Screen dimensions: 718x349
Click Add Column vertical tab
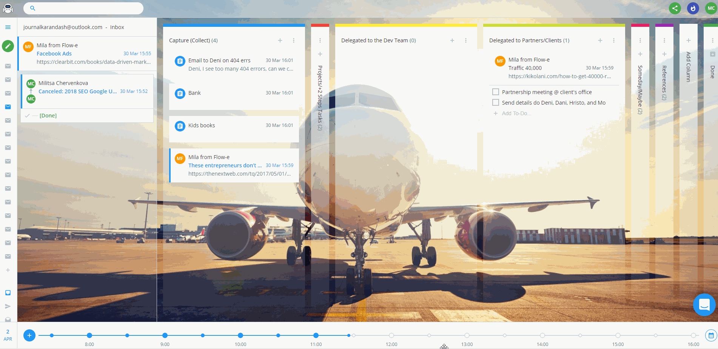coord(688,67)
